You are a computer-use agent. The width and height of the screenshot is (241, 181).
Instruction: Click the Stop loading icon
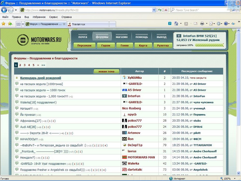coord(166,10)
